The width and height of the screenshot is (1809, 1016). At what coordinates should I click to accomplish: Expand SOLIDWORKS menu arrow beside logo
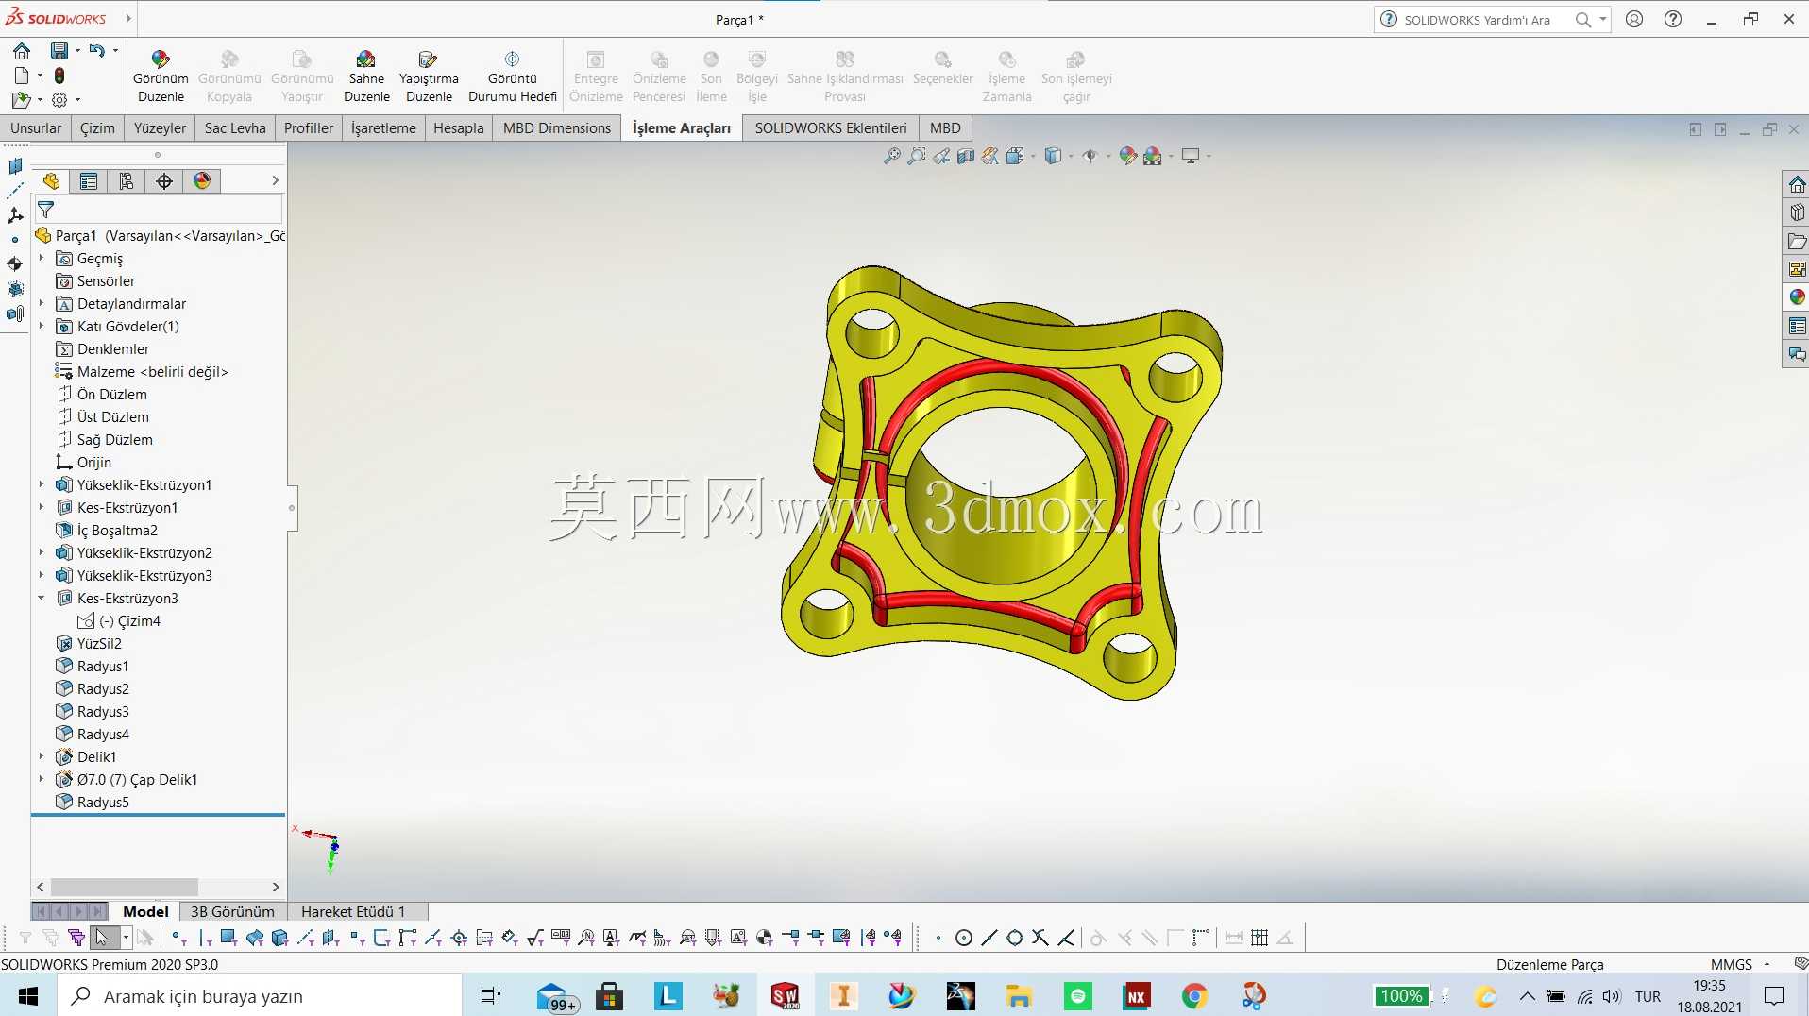point(128,18)
